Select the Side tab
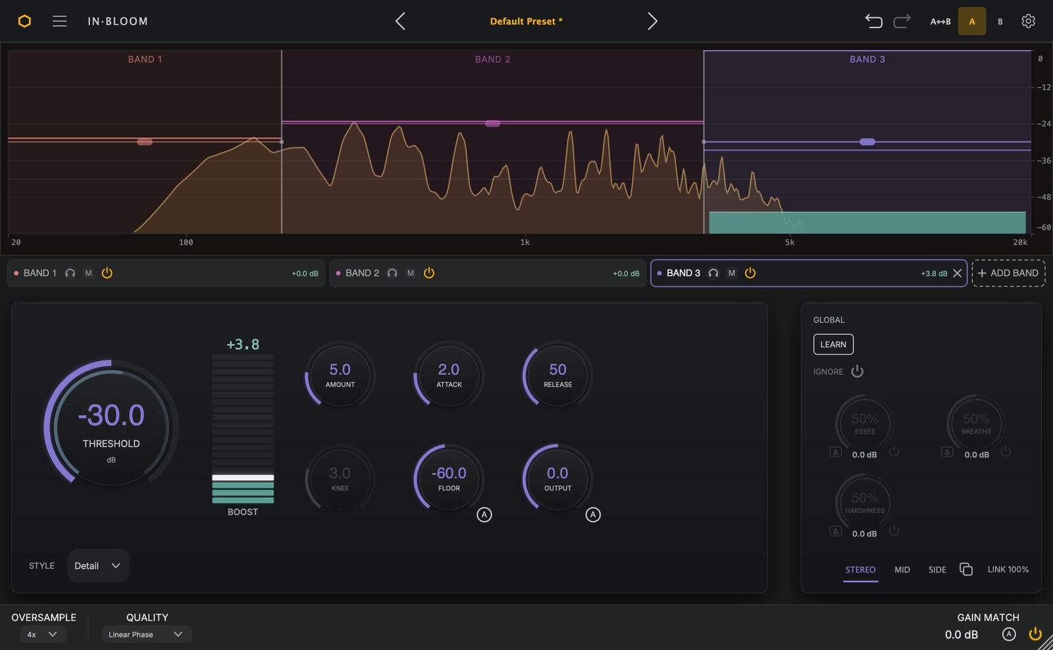This screenshot has width=1053, height=650. 937,570
